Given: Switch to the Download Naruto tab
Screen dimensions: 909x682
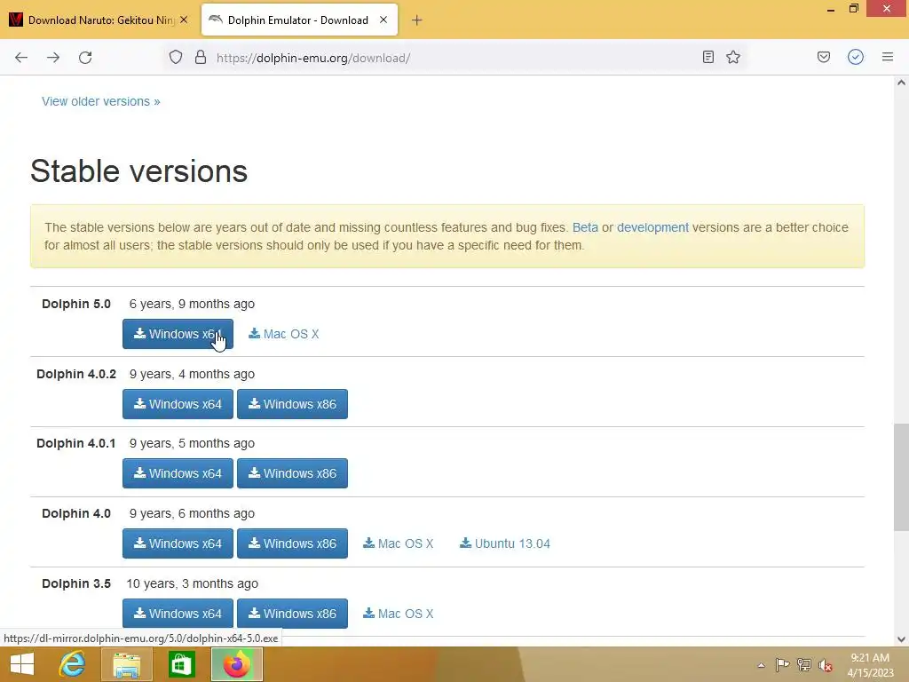Looking at the screenshot, I should click(101, 20).
